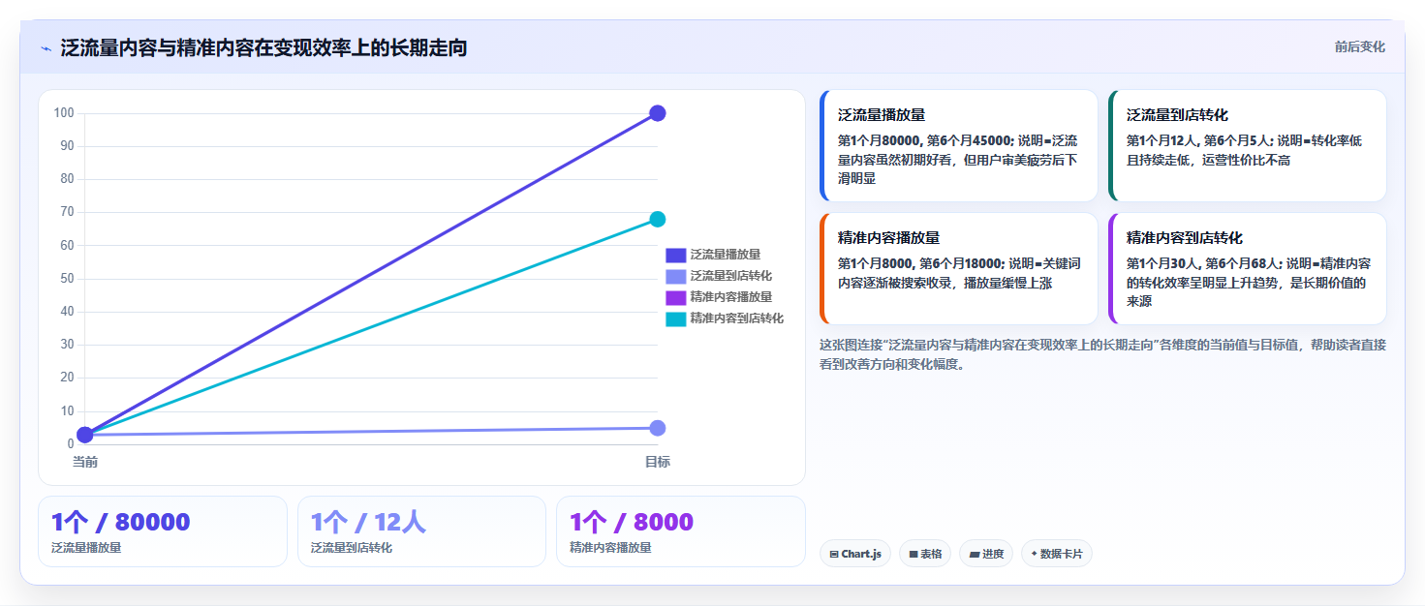The width and height of the screenshot is (1425, 606).
Task: Click the starting data point at 当前
Action: click(x=85, y=435)
